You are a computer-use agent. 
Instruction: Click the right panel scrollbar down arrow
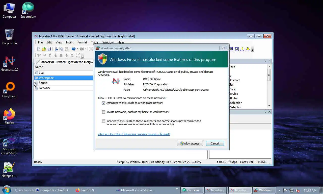269,106
